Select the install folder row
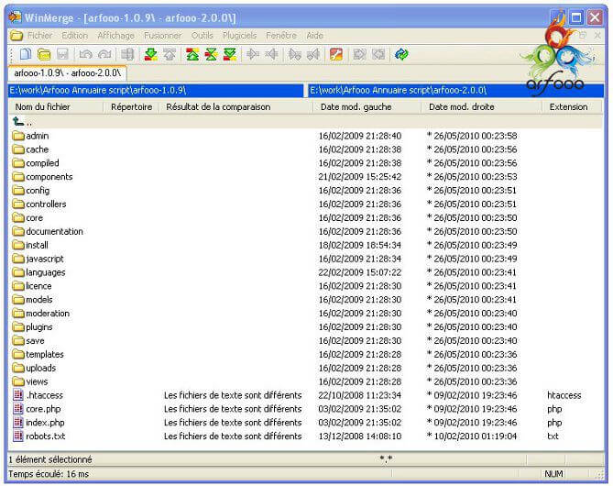This screenshot has height=486, width=613. (305, 246)
